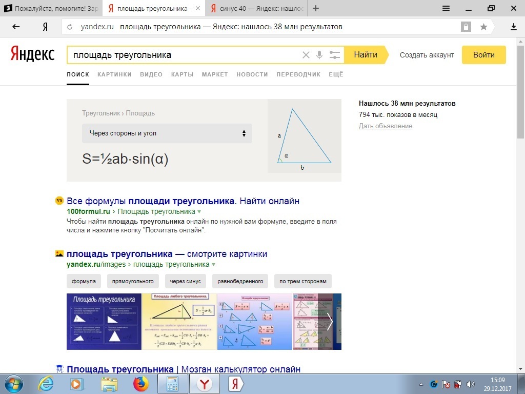Filter images by 'прямоугольного' chip
Image resolution: width=525 pixels, height=394 pixels.
[133, 281]
